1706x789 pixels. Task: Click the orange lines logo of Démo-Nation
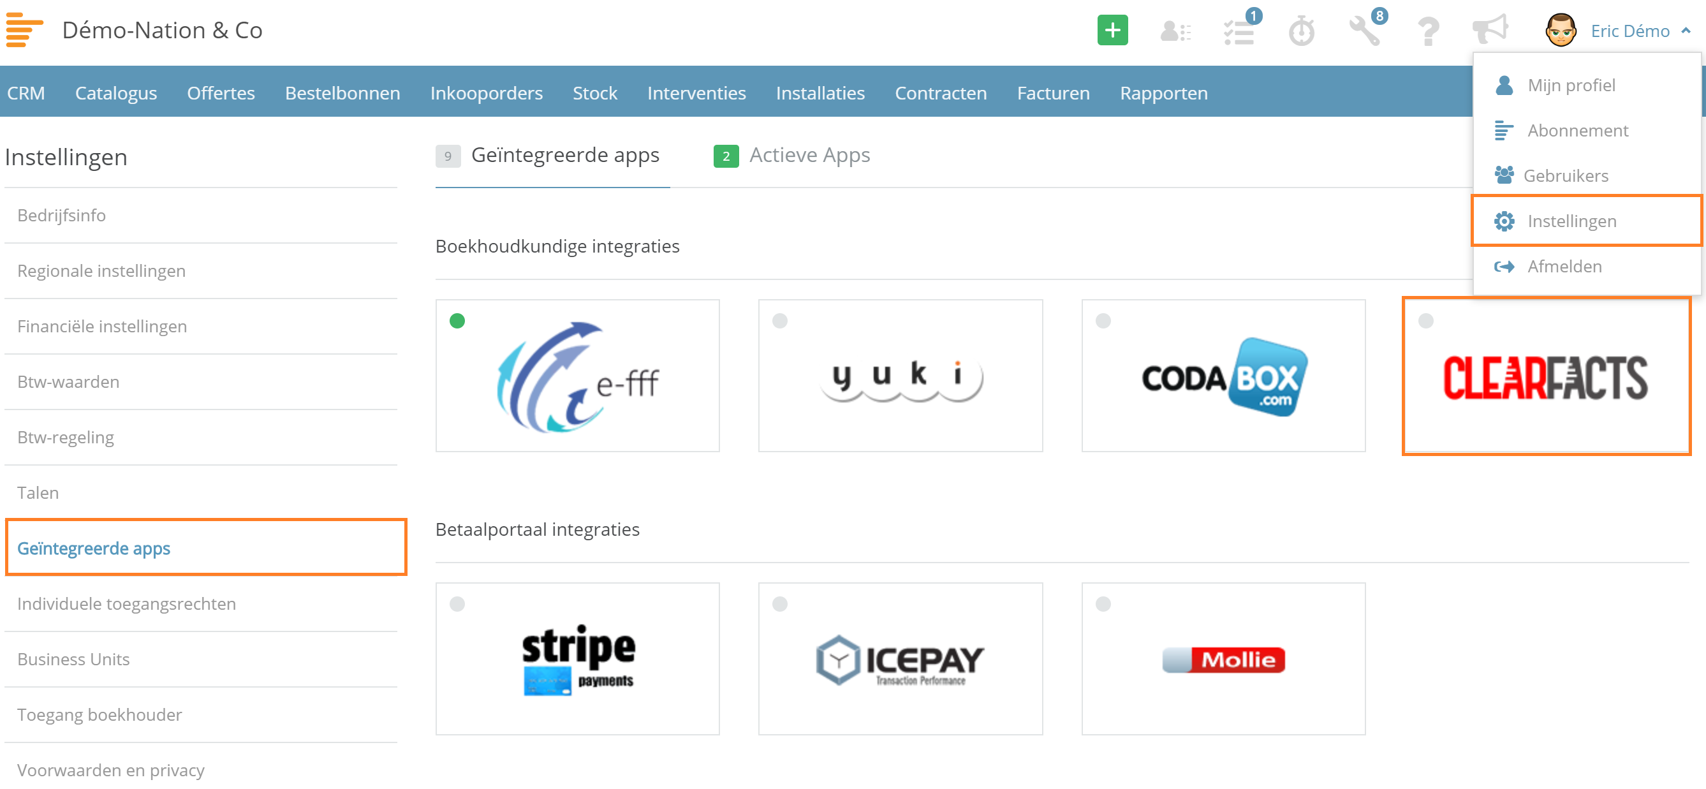point(24,30)
